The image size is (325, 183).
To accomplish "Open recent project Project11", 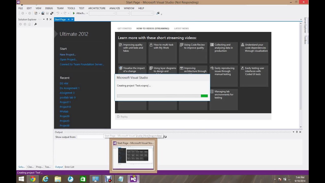I will (x=65, y=102).
